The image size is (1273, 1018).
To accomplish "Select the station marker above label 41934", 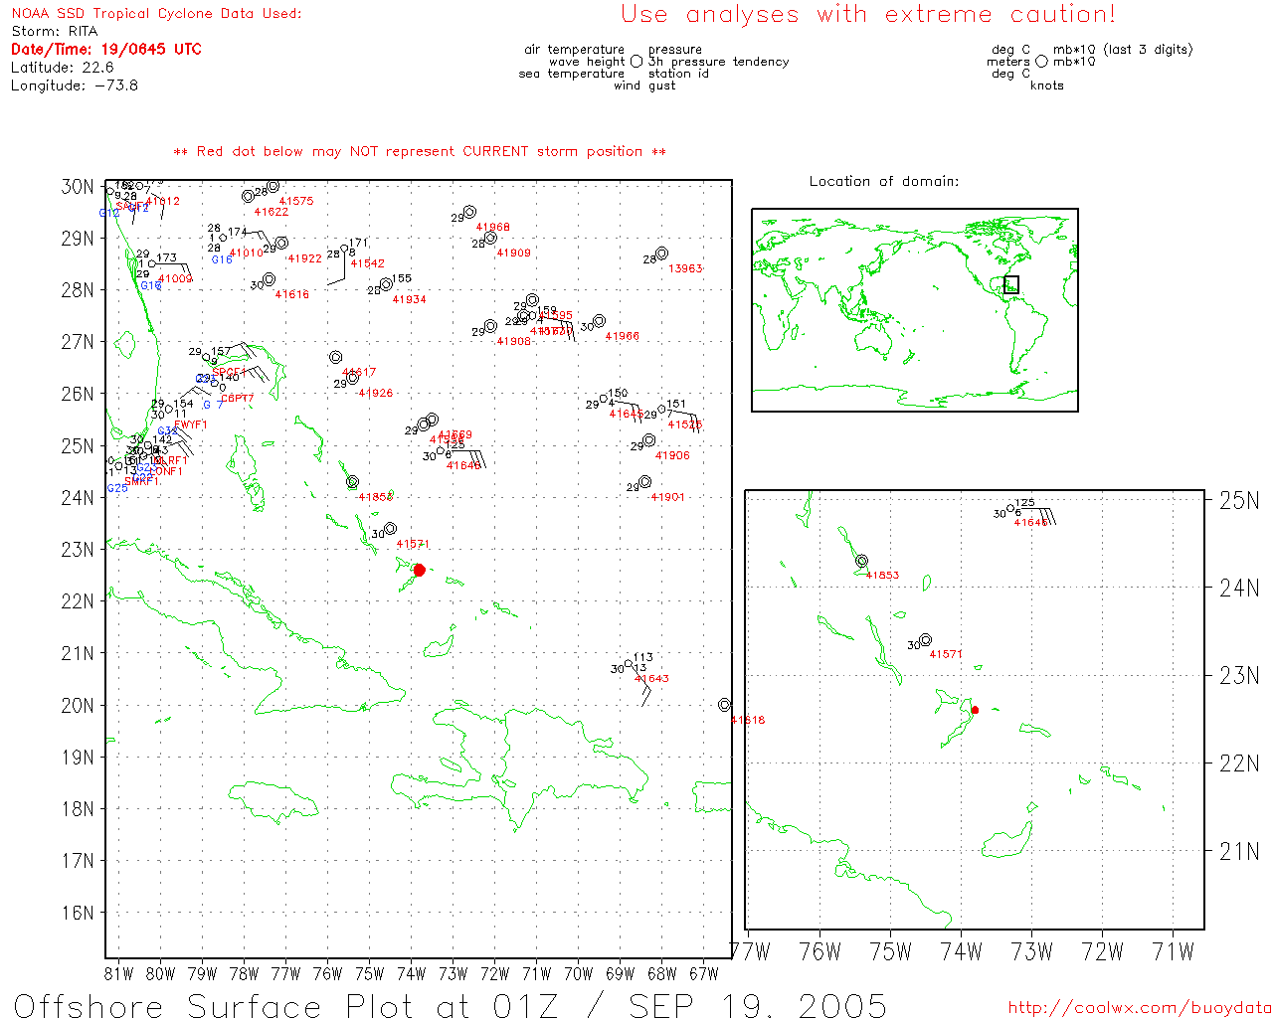I will pyautogui.click(x=386, y=284).
